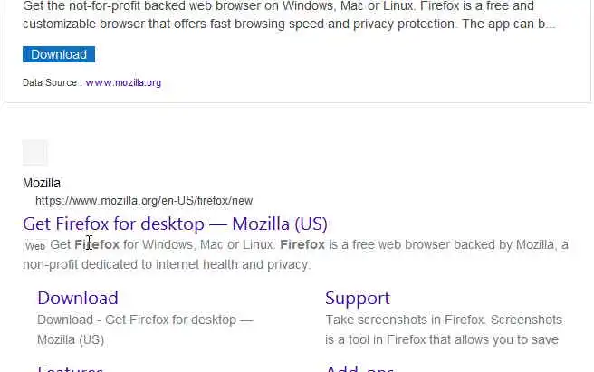The width and height of the screenshot is (594, 372).
Task: Click the gray favicon placeholder above Mozilla
Action: click(x=34, y=153)
